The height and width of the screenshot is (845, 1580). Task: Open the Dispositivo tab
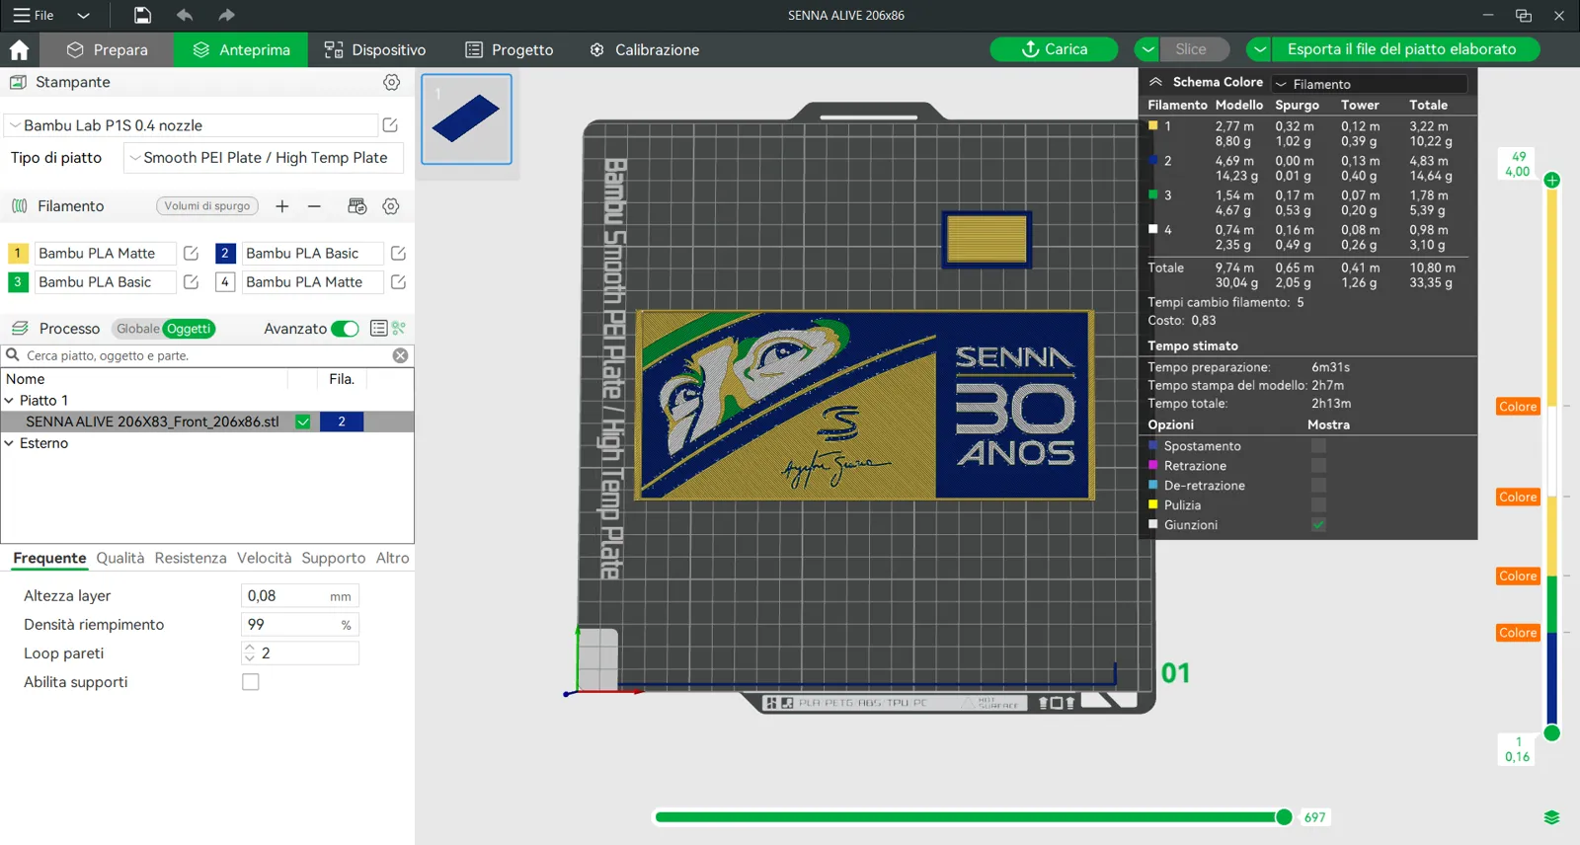(375, 49)
